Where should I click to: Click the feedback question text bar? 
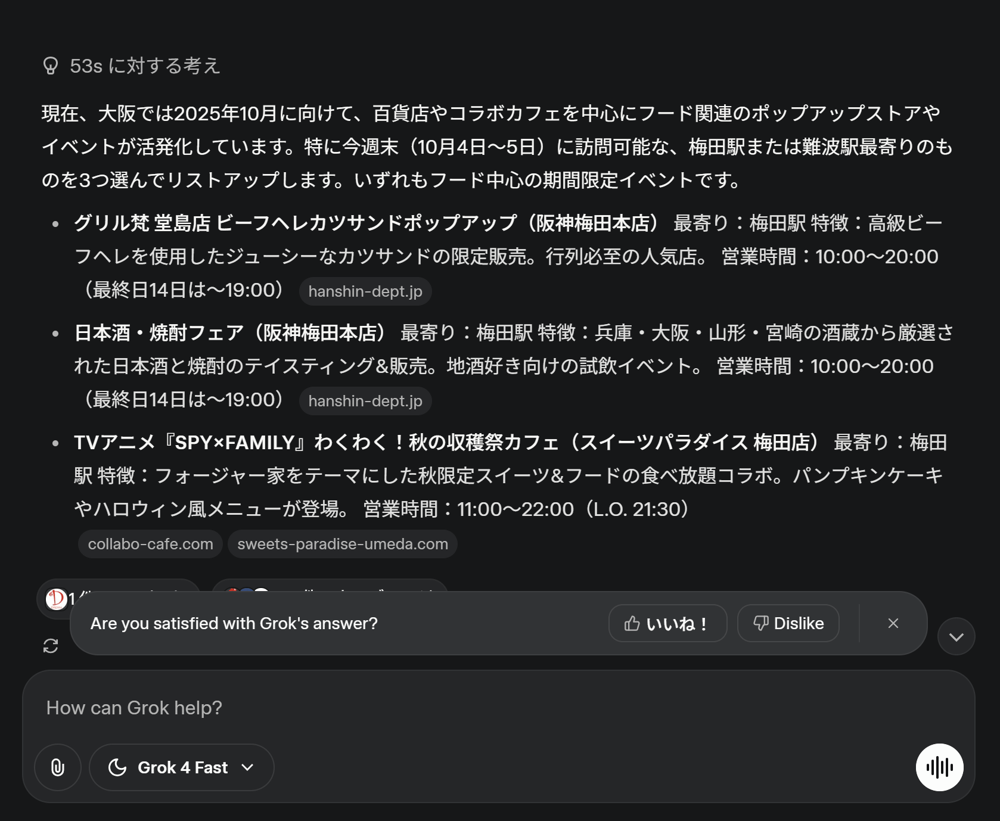click(x=234, y=623)
